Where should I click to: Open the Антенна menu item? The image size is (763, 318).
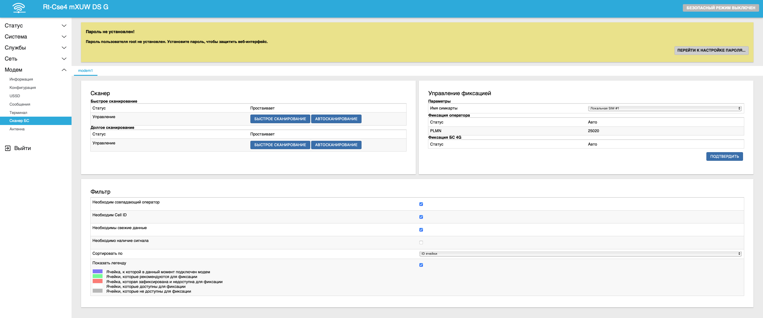click(x=17, y=129)
